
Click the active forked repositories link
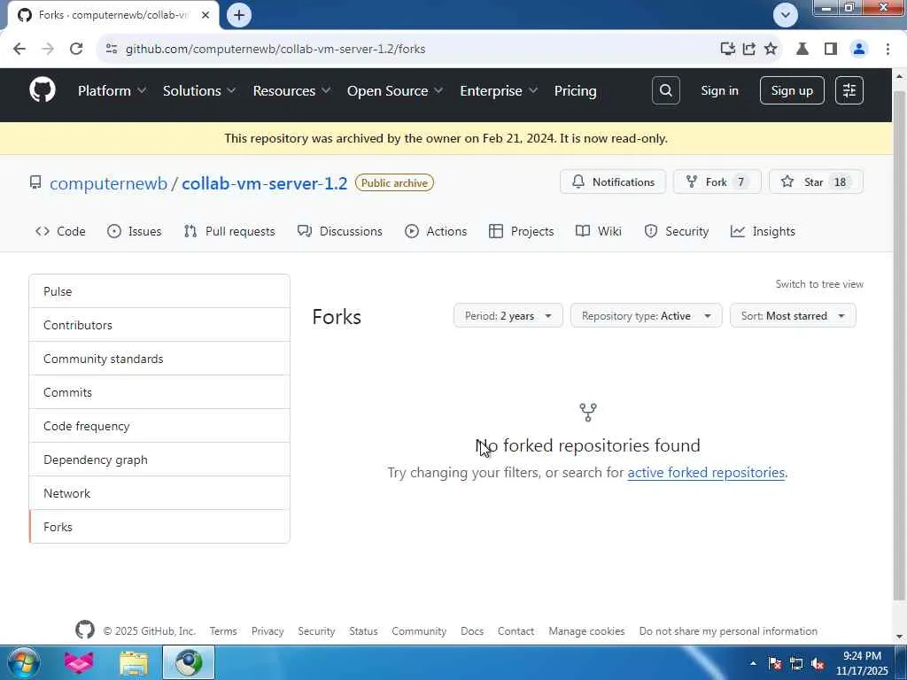click(706, 473)
